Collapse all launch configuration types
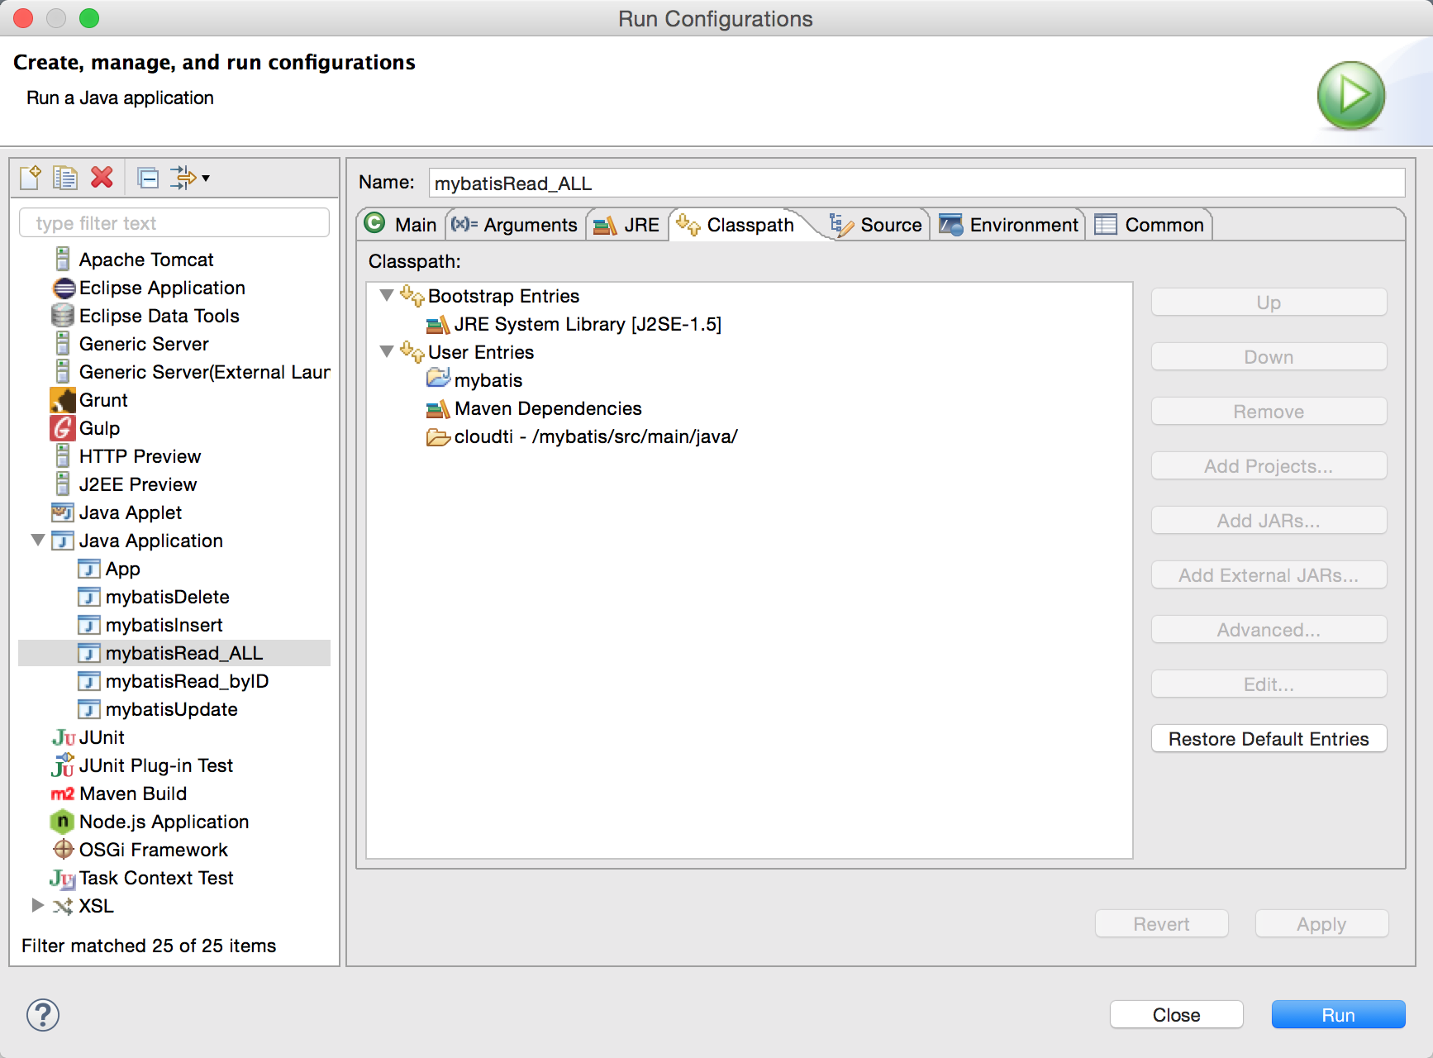Screen dimensions: 1433x1058 [x=148, y=177]
